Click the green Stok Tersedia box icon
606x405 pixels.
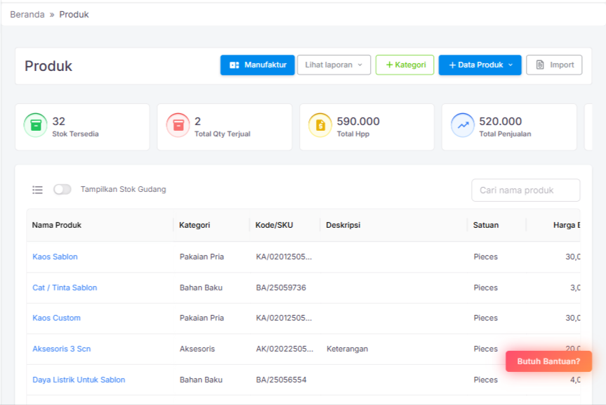click(36, 125)
